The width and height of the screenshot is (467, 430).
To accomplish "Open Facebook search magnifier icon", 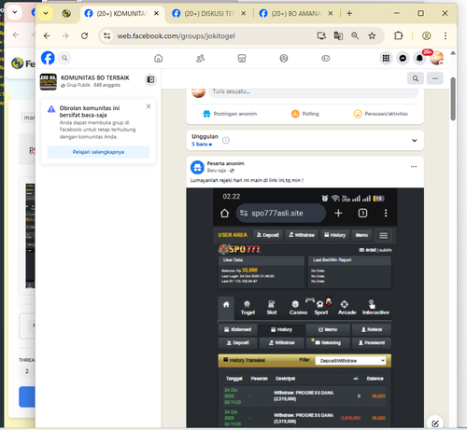I will pos(64,58).
